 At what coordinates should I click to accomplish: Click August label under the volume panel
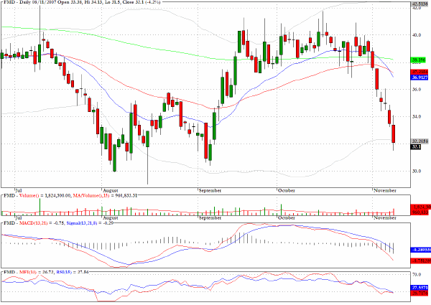pyautogui.click(x=111, y=217)
